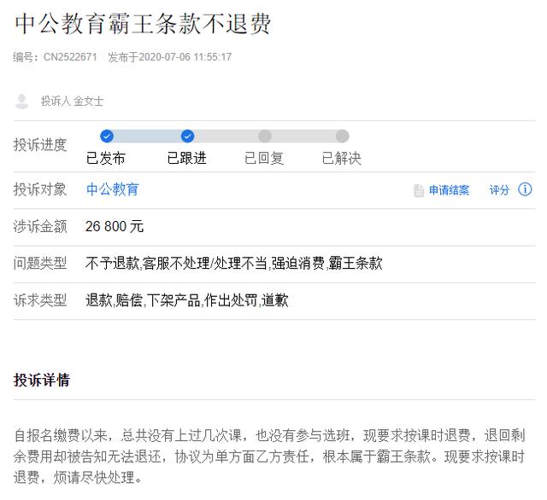
Task: Click the 已跟进 progress checkmark
Action: coord(188,137)
